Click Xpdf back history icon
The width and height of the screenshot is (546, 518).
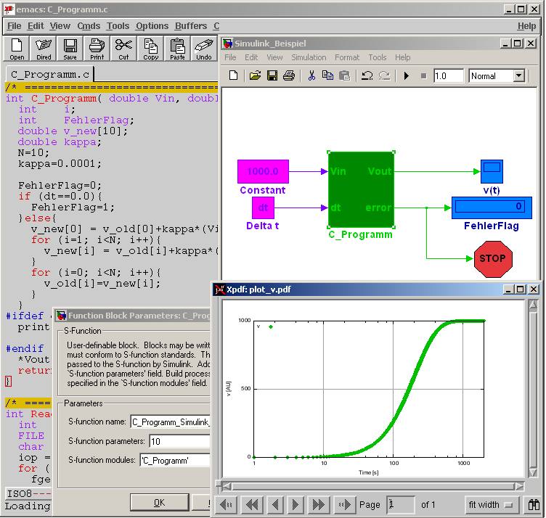coord(226,504)
